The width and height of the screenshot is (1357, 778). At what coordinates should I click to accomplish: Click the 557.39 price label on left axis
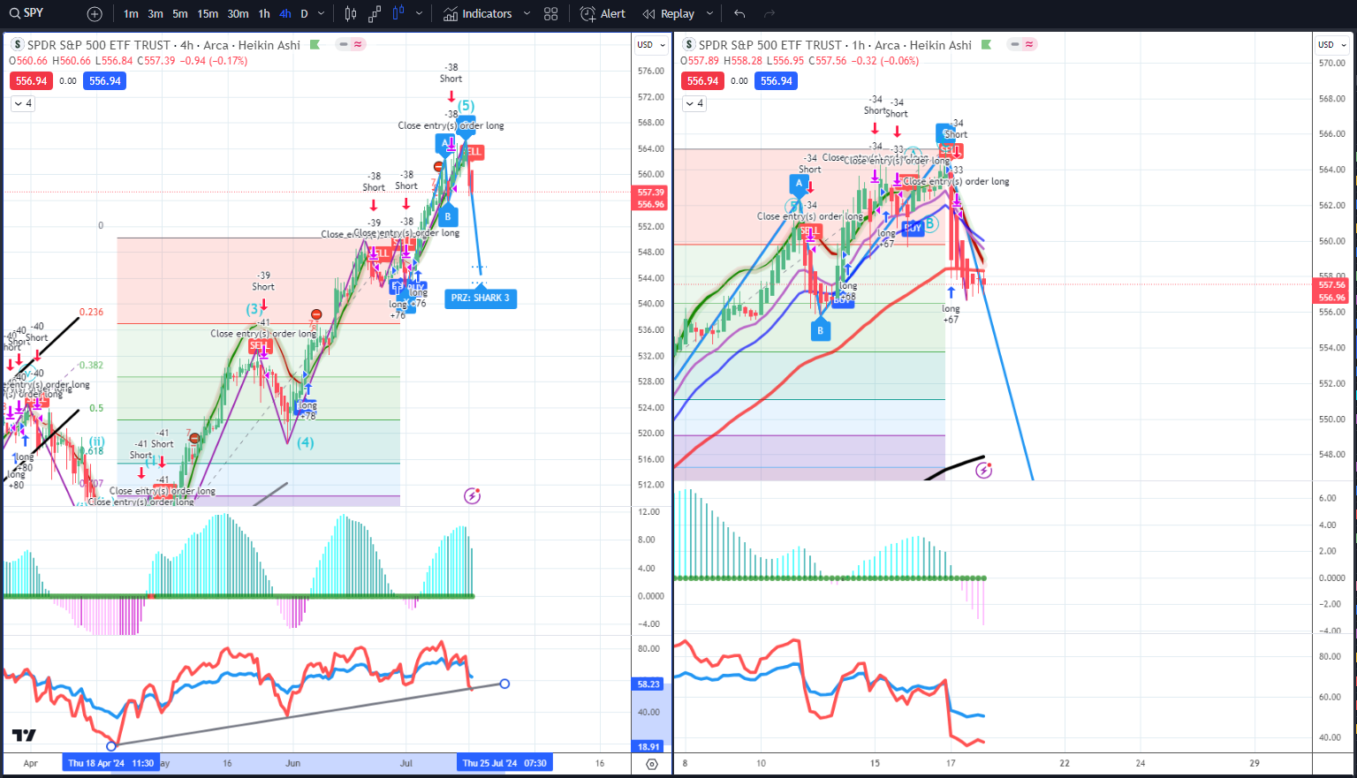(x=651, y=193)
